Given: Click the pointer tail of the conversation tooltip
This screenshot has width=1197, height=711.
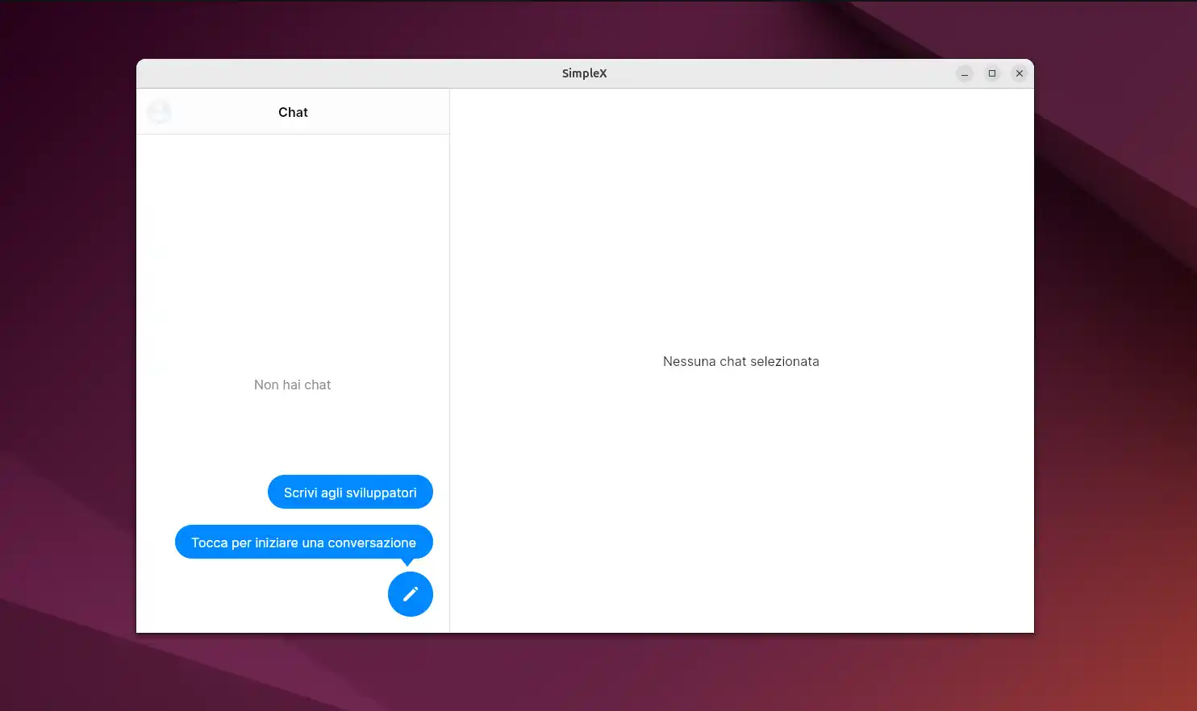Looking at the screenshot, I should pos(407,562).
